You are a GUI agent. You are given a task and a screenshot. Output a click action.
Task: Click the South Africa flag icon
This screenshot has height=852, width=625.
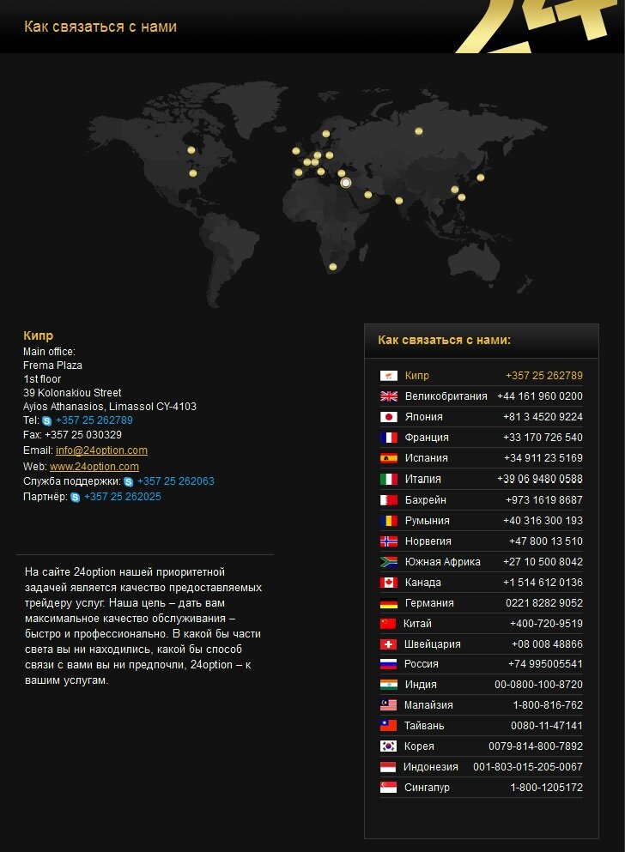389,562
